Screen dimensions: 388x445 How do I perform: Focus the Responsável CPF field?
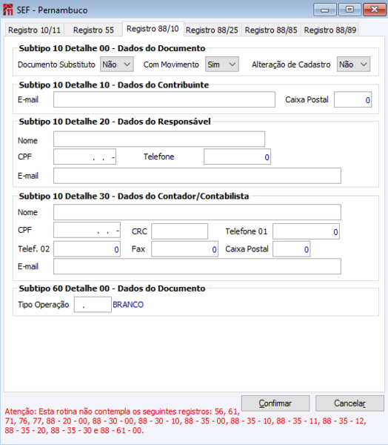point(84,156)
